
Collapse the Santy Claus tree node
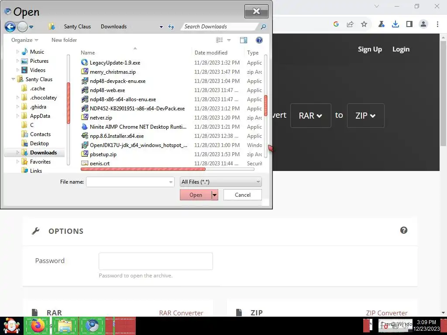13,79
